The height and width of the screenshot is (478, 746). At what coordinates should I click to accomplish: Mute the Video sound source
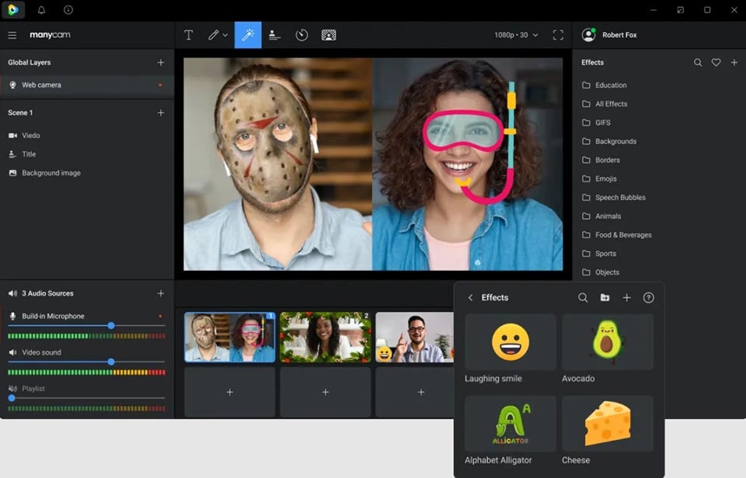tap(13, 352)
